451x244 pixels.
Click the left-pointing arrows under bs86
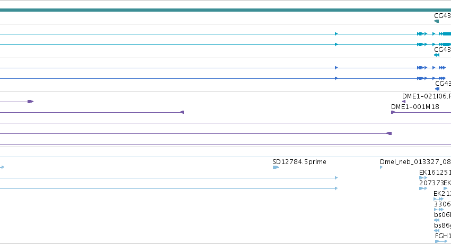437,231
